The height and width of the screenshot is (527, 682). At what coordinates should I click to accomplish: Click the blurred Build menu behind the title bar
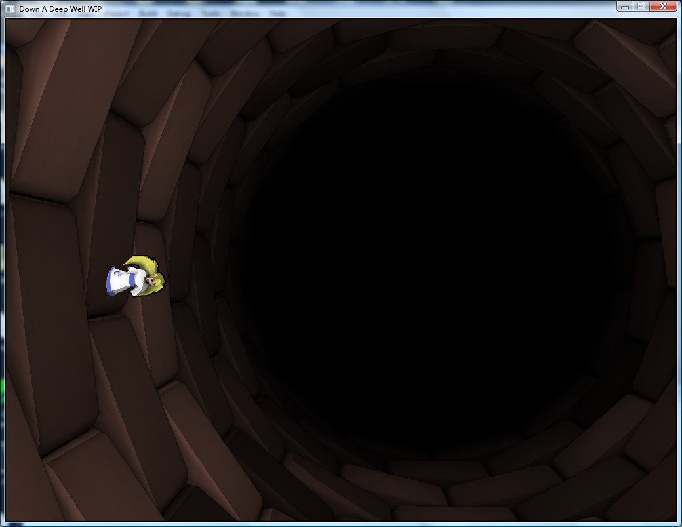point(148,13)
